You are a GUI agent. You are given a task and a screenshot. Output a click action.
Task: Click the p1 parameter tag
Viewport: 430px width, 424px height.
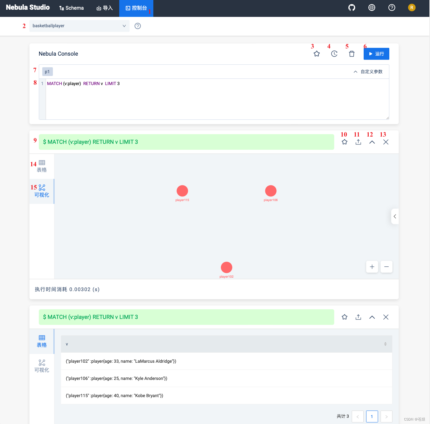(48, 72)
